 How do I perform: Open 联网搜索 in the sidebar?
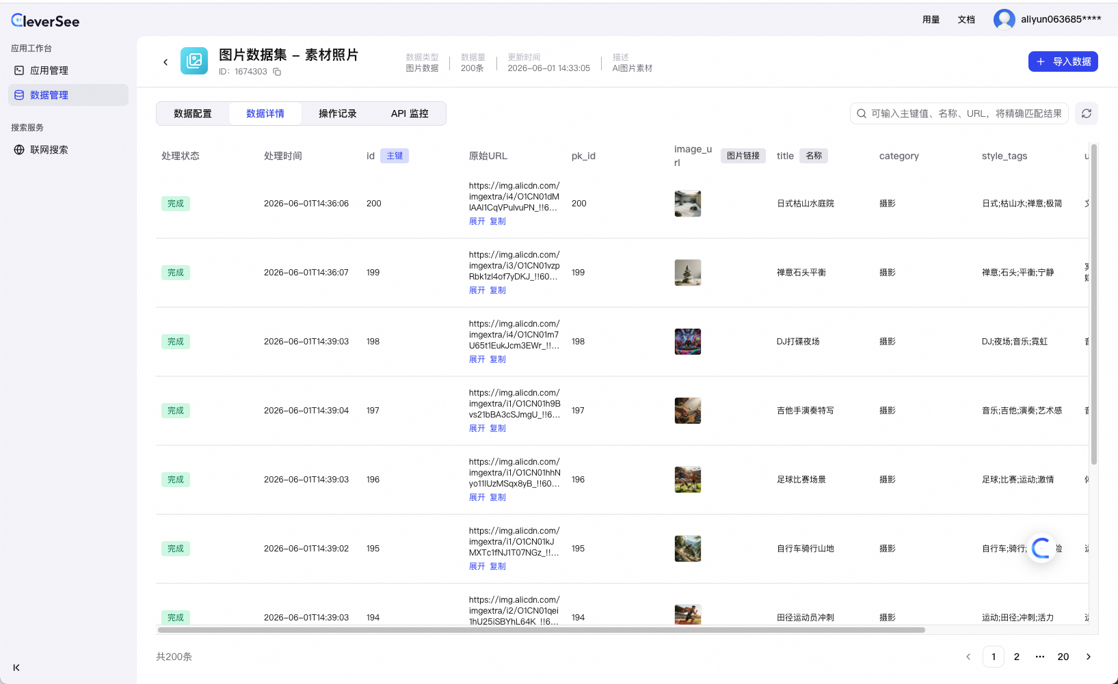(x=68, y=150)
